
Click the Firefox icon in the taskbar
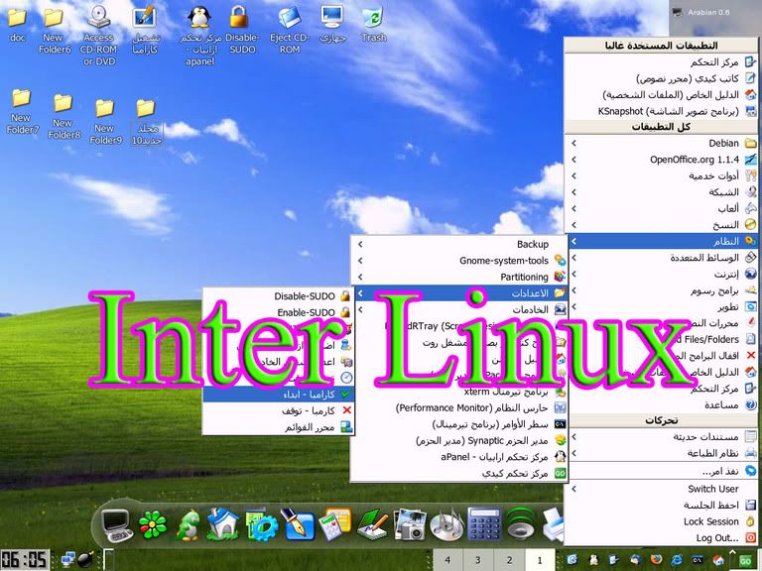tap(656, 560)
